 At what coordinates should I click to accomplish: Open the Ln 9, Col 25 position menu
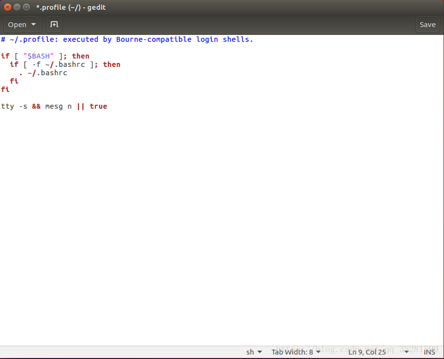click(x=378, y=352)
